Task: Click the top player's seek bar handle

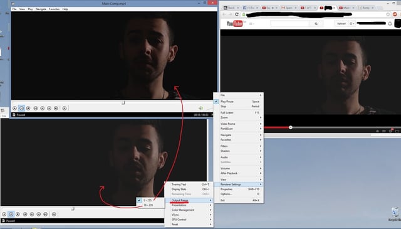Action: coord(123,103)
